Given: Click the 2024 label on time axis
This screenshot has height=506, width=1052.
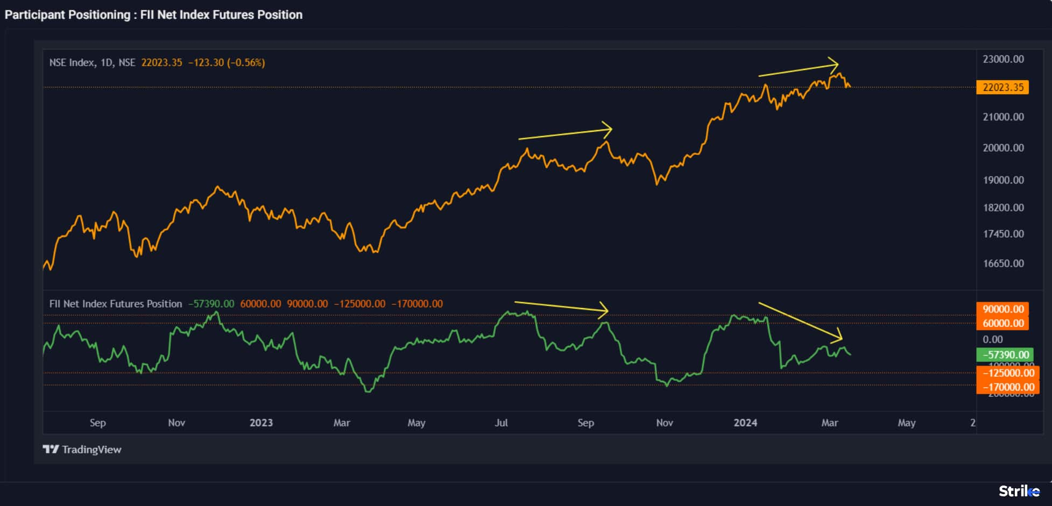Looking at the screenshot, I should click(x=745, y=423).
